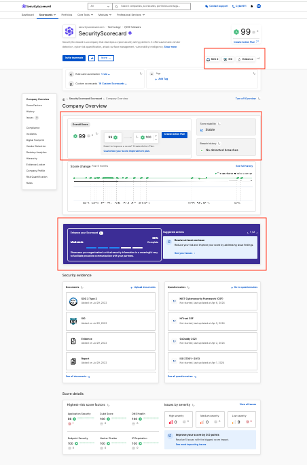Click See most impacting issues link
Screen dimensions: 307x465
coord(191,445)
